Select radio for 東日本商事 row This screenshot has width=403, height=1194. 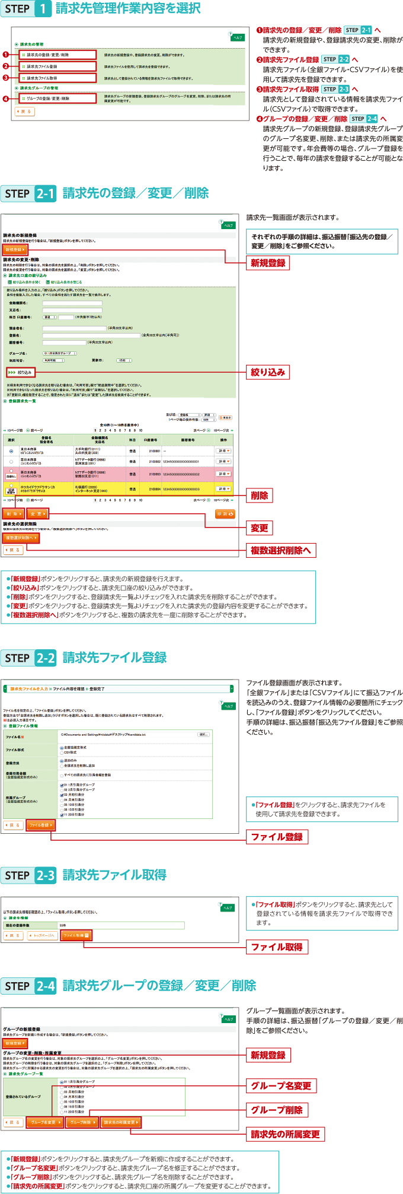pyautogui.click(x=11, y=450)
